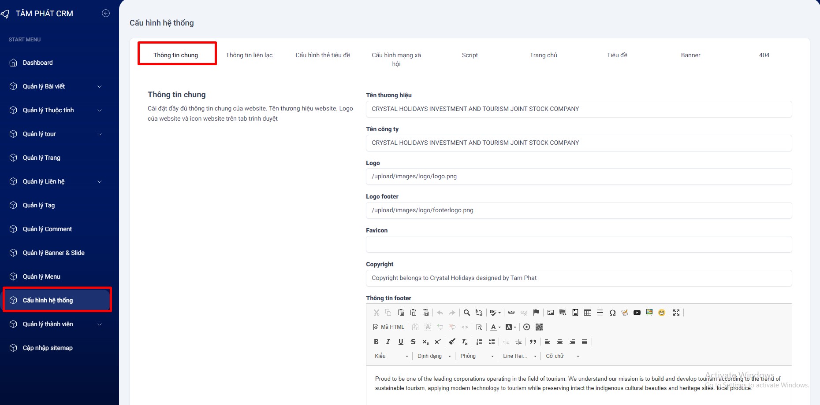Click the Mã HTML source button

388,327
